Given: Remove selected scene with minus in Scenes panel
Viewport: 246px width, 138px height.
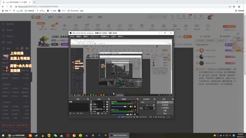Looking at the screenshot, I should (x=74, y=113).
